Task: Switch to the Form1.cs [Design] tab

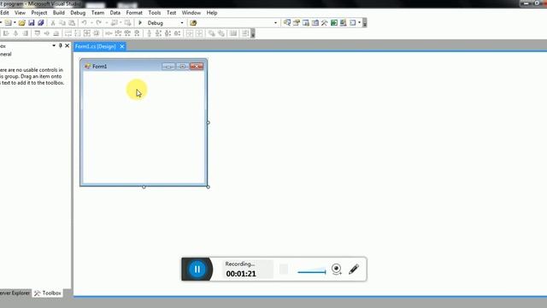Action: pyautogui.click(x=95, y=46)
